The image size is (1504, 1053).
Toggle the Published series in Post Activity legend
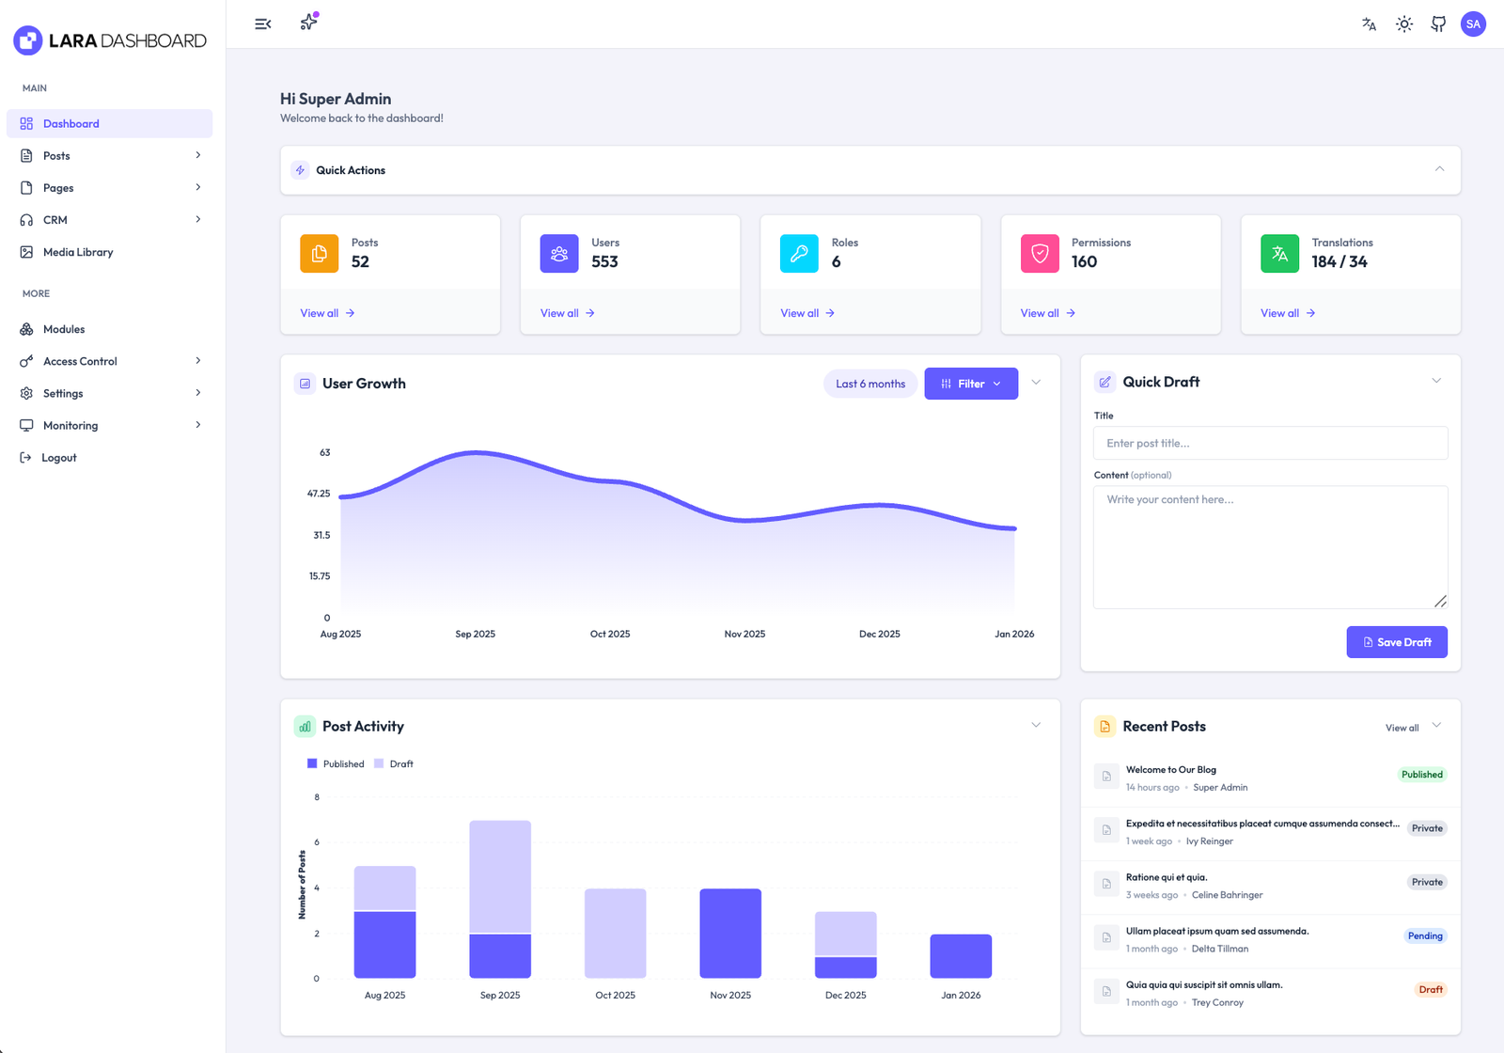point(335,763)
